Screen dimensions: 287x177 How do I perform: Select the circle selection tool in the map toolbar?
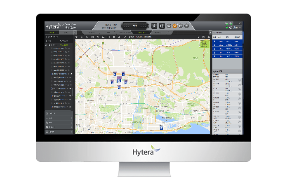[x=114, y=37]
